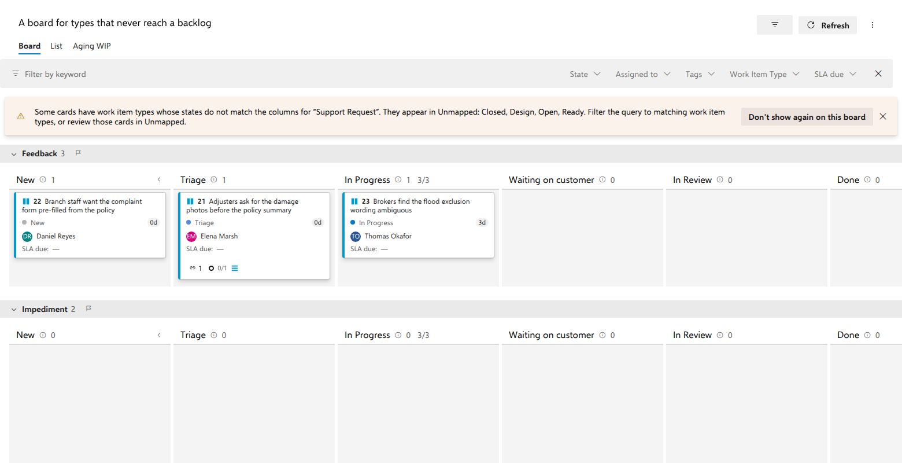
Task: Click info icon next to Feedback New column
Action: click(43, 179)
